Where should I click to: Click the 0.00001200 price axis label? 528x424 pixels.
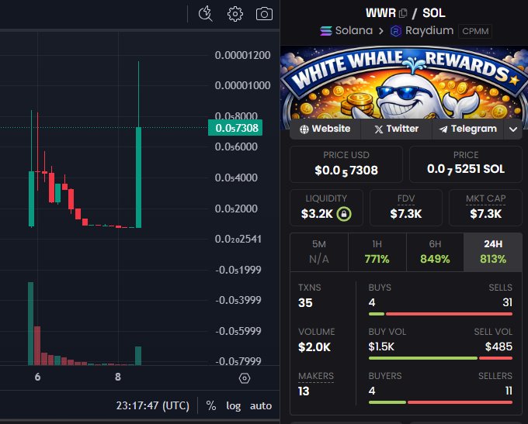(242, 55)
